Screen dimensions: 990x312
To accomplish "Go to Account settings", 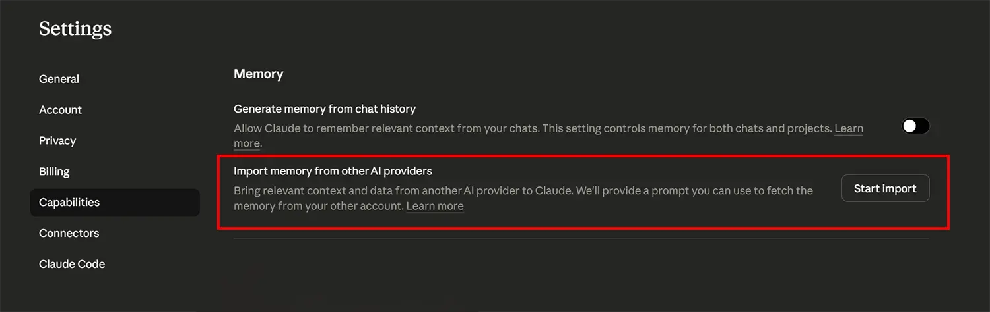I will (60, 110).
